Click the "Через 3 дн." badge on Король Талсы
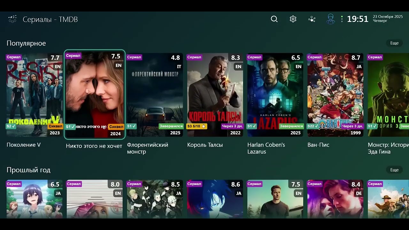The image size is (409, 230). [232, 126]
